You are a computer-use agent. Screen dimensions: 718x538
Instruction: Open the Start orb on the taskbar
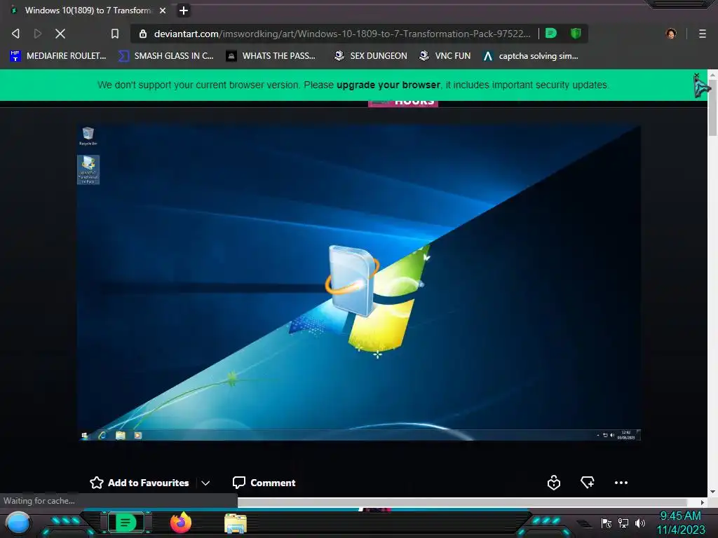(18, 523)
